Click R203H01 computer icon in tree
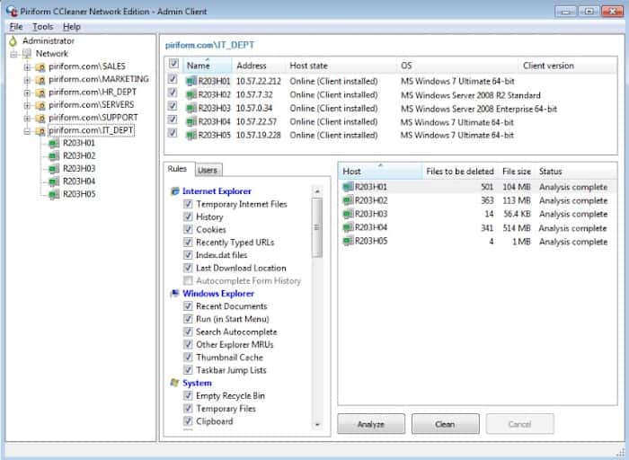The height and width of the screenshot is (460, 629). pos(54,143)
